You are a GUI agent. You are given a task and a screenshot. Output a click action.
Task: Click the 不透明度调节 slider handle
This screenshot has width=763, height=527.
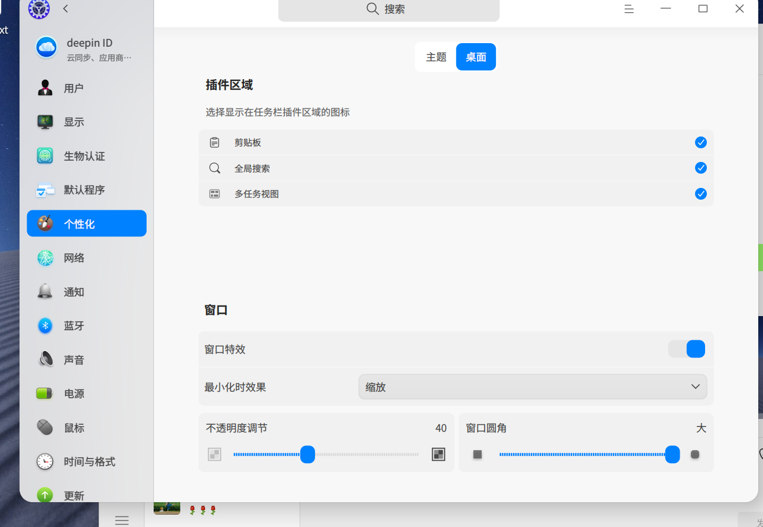(x=308, y=454)
